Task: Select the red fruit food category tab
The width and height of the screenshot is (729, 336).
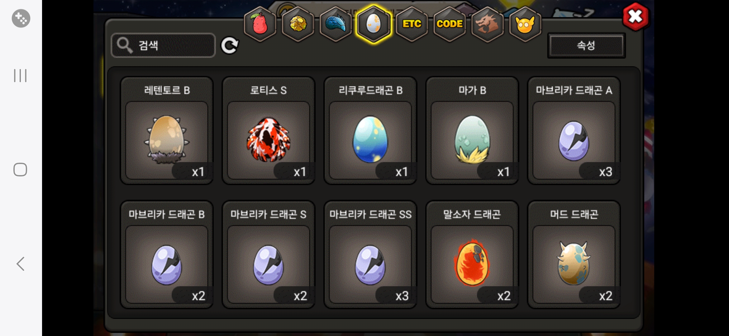Action: pos(260,24)
